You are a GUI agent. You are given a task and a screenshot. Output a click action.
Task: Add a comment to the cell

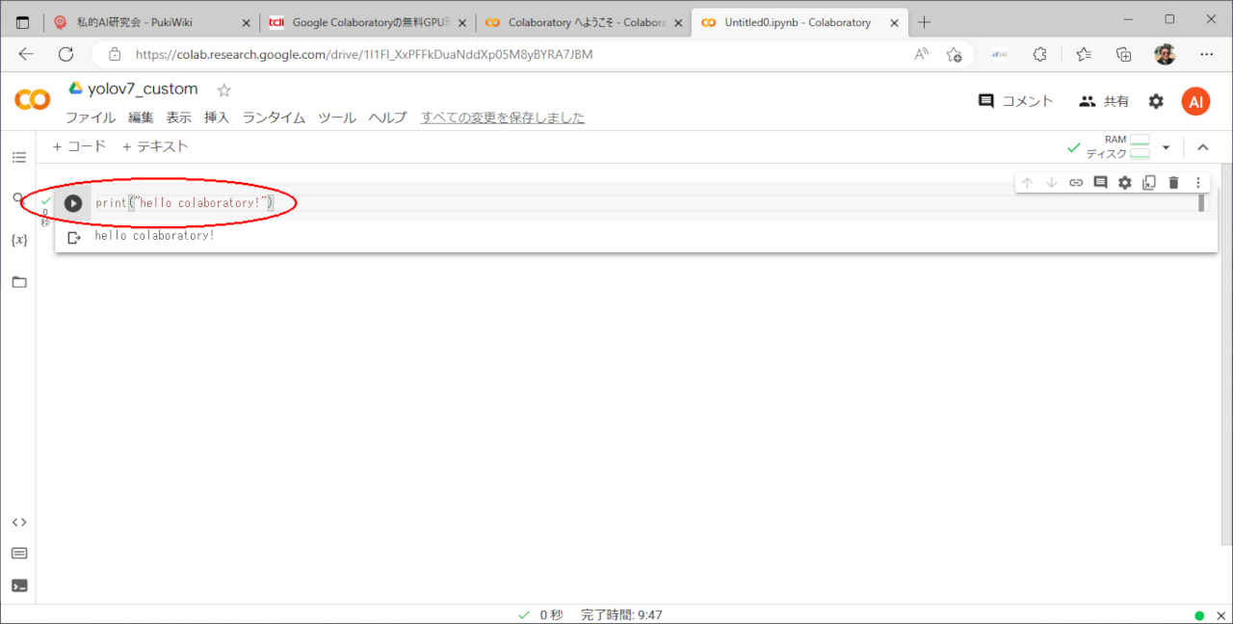[1100, 183]
